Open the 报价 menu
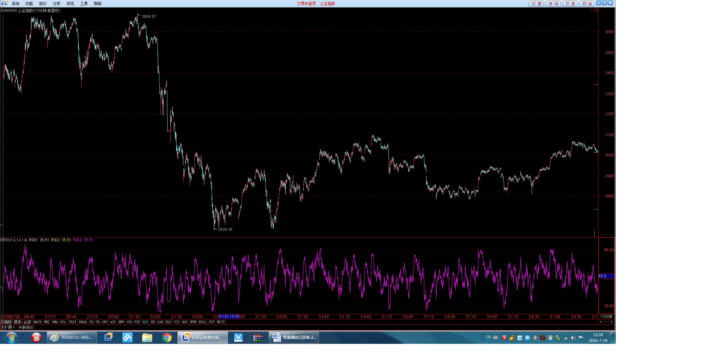 click(43, 4)
